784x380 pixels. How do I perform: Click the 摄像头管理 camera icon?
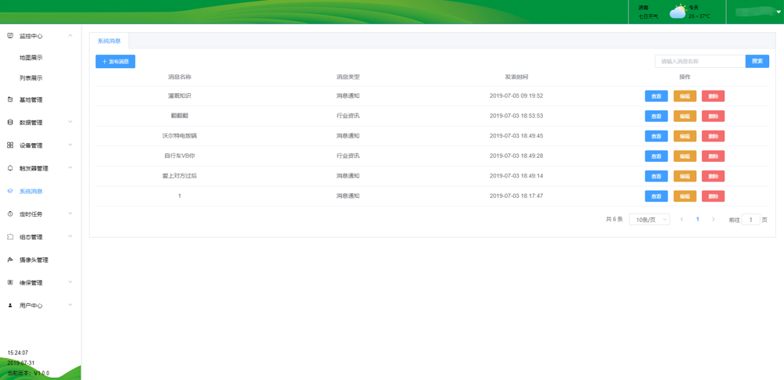coord(10,260)
